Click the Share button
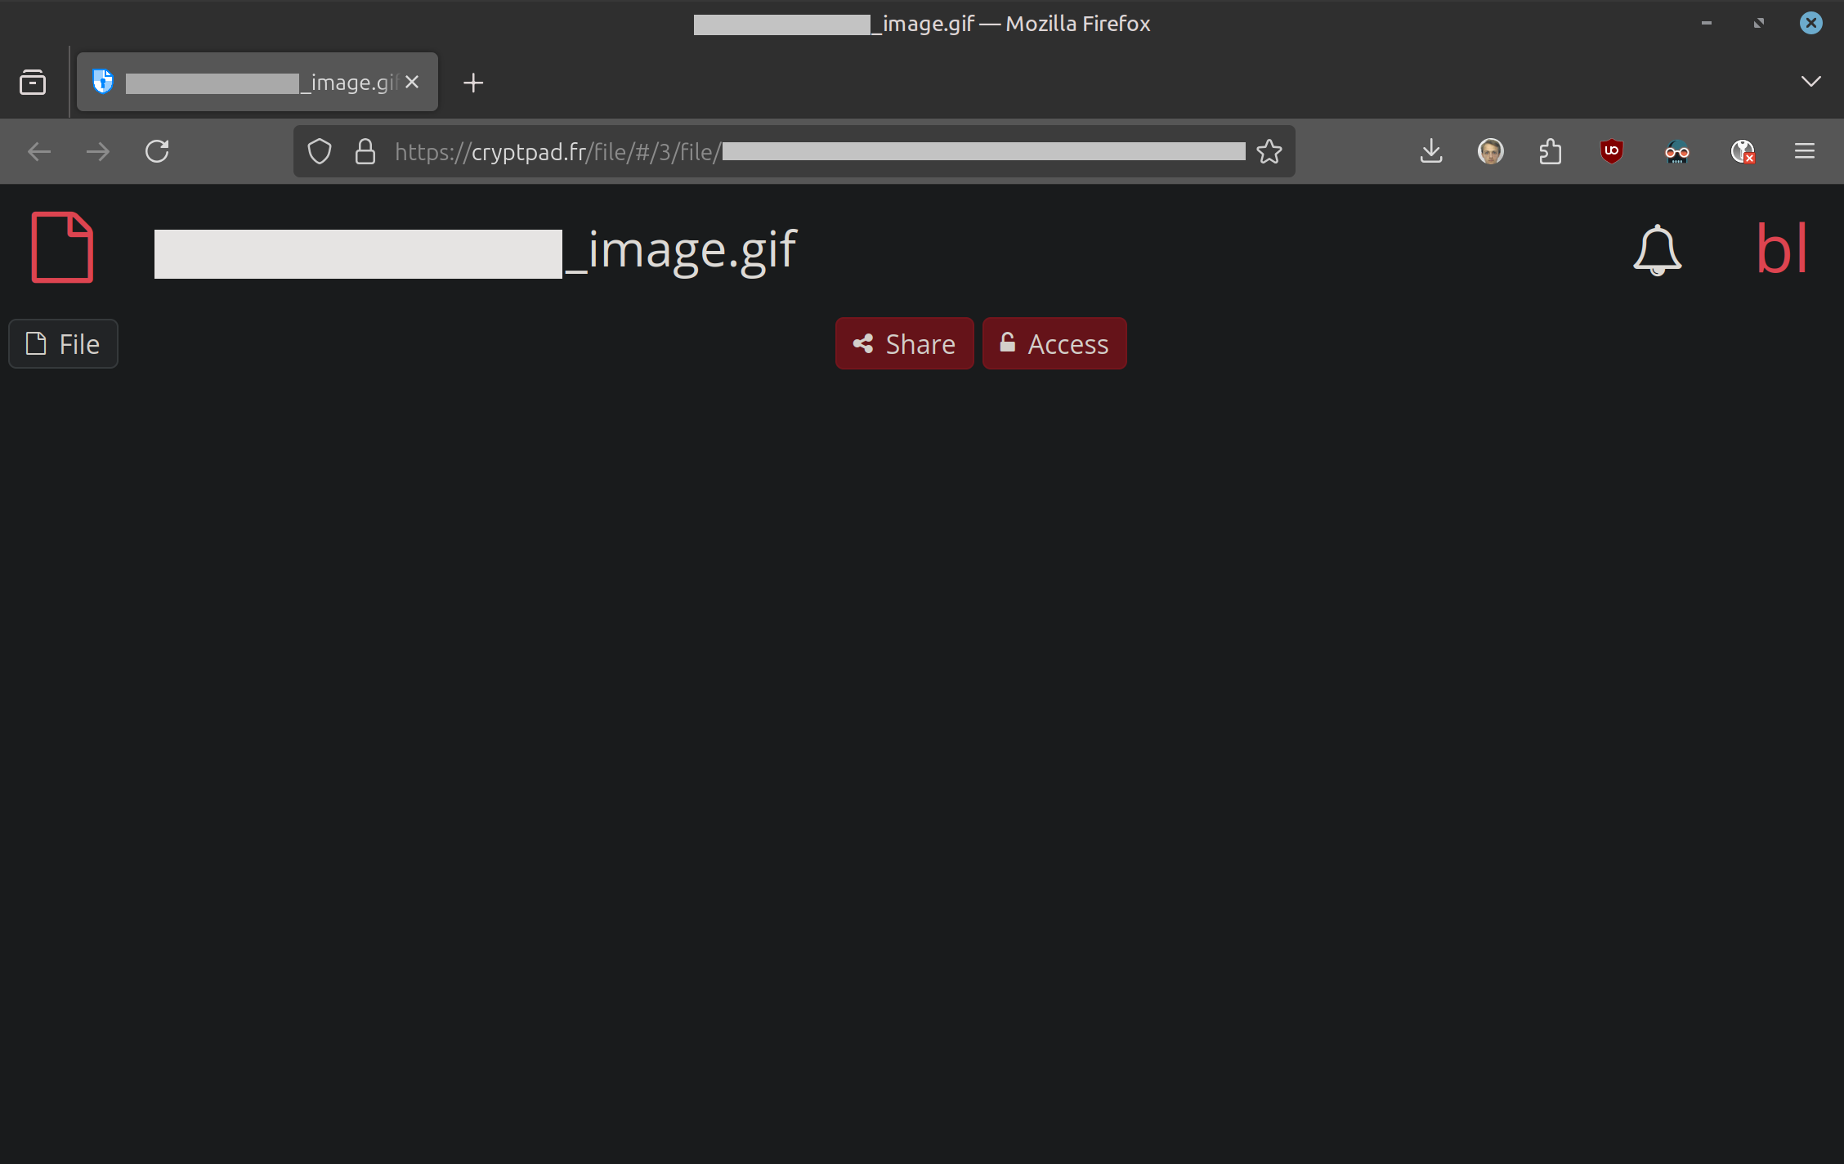1844x1164 pixels. (904, 344)
